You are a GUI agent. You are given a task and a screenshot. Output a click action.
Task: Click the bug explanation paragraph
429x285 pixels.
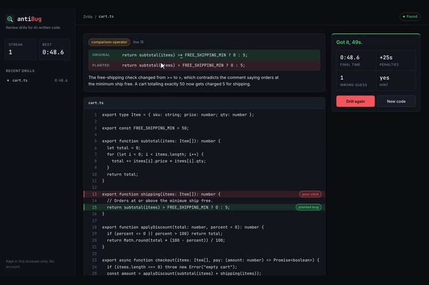pyautogui.click(x=183, y=81)
